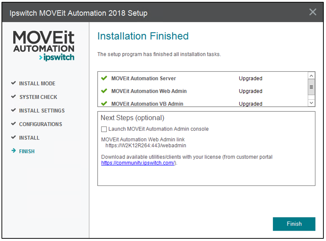The image size is (326, 241).
Task: Click the checkmark icon next to SYSTEM CHECK
Action: [x=14, y=97]
